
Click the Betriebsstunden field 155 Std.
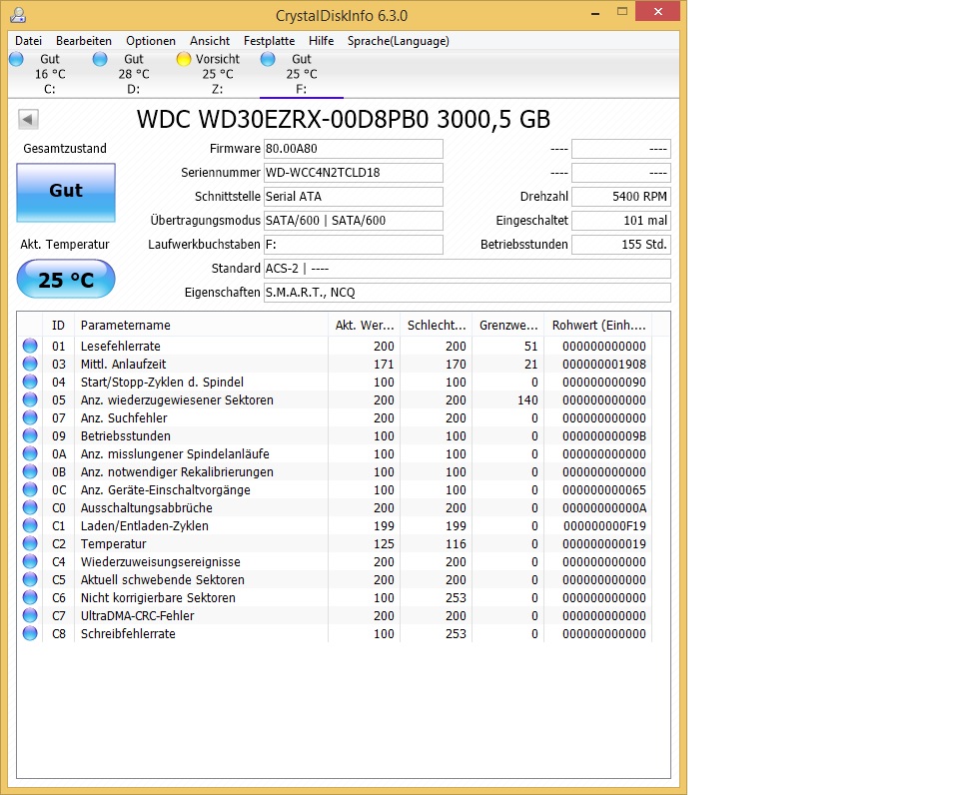[621, 245]
